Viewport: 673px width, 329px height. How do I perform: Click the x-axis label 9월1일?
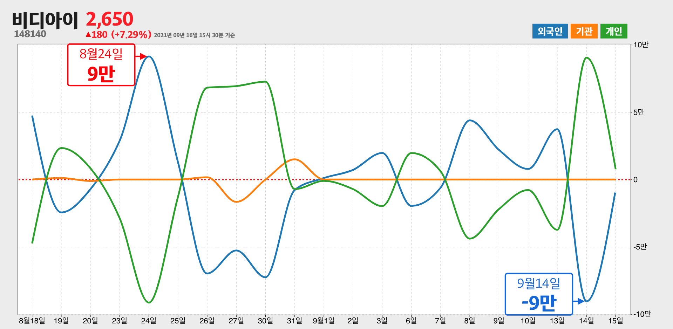pos(324,321)
